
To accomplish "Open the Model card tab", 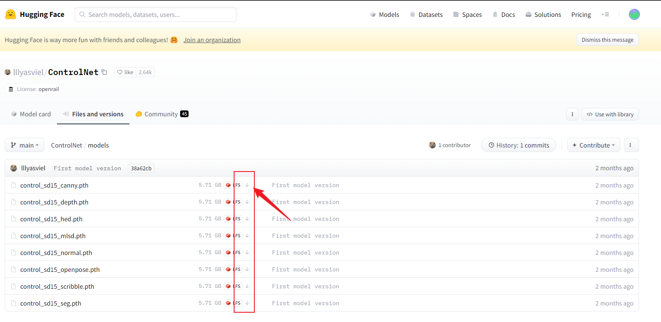I will [x=31, y=114].
